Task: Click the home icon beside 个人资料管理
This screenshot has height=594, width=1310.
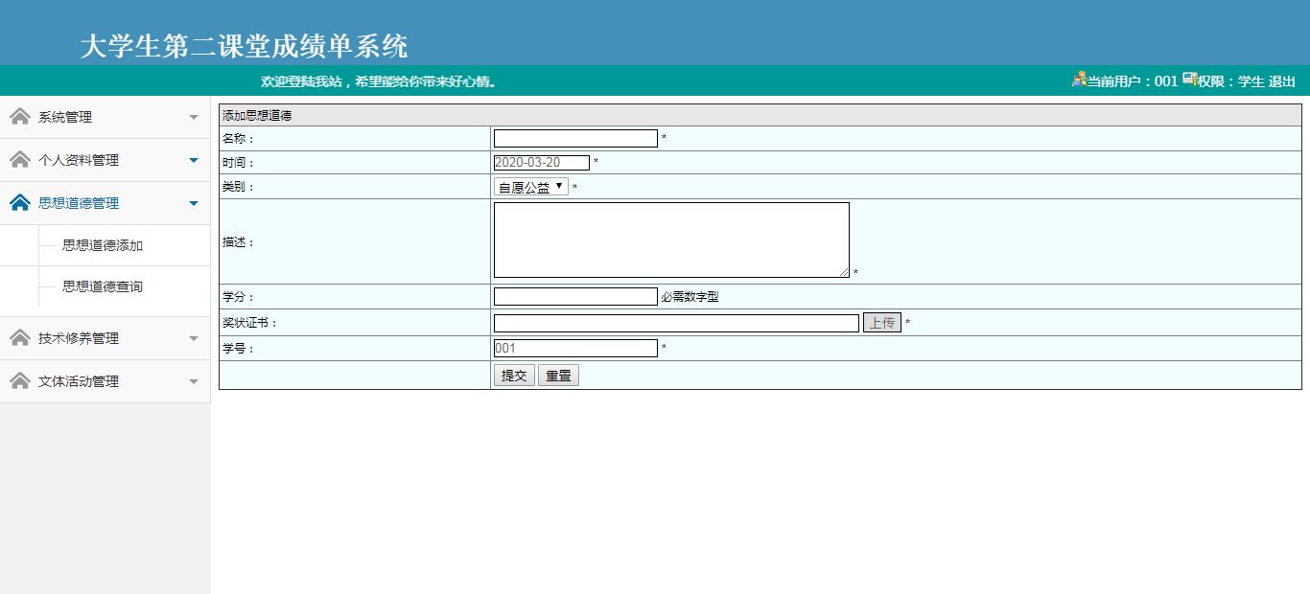Action: click(19, 159)
